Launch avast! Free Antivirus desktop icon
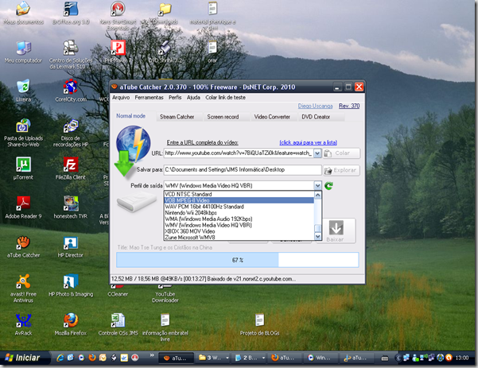This screenshot has height=368, width=478. 23,289
